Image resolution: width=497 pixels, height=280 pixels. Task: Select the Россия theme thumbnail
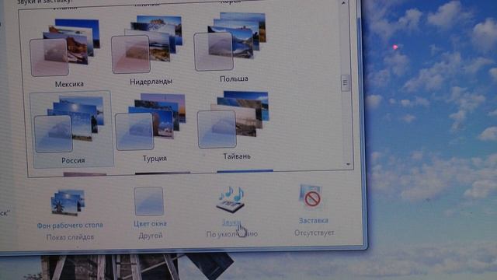point(69,124)
